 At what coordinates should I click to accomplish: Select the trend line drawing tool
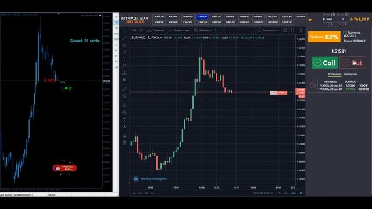pos(124,38)
